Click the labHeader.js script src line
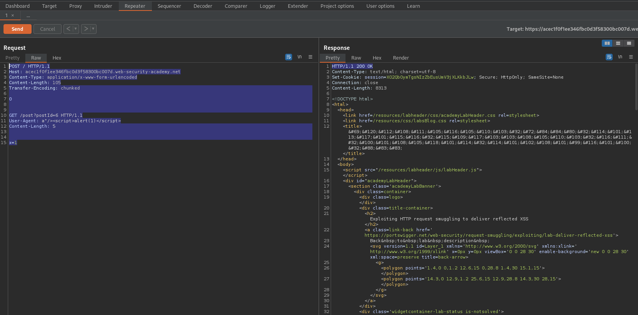This screenshot has height=315, width=638. tap(412, 170)
